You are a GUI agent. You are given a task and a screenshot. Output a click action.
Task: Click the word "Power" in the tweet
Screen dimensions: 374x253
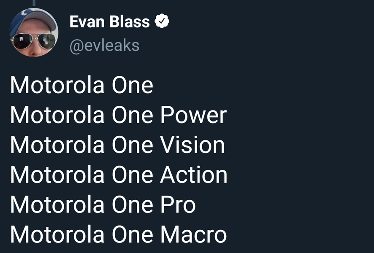pos(193,115)
